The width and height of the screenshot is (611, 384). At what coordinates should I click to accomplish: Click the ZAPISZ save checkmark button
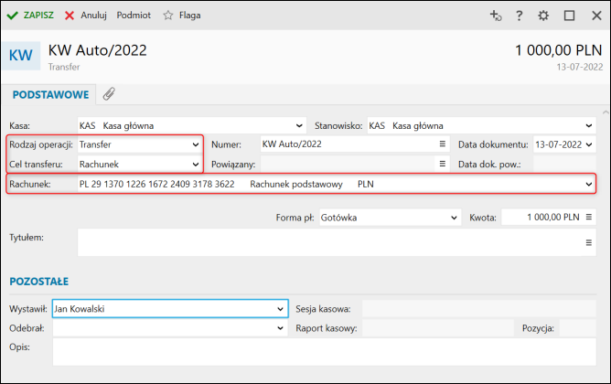coord(30,16)
